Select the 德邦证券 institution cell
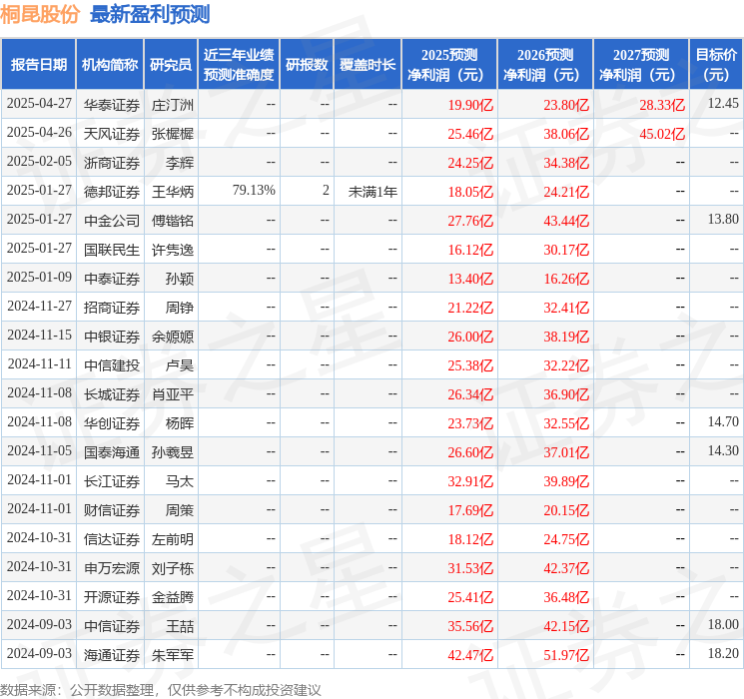 (x=112, y=192)
